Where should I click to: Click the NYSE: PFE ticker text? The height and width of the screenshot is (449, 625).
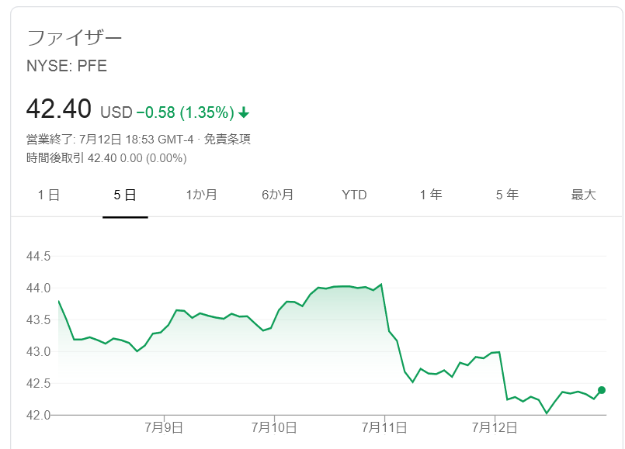tap(67, 67)
